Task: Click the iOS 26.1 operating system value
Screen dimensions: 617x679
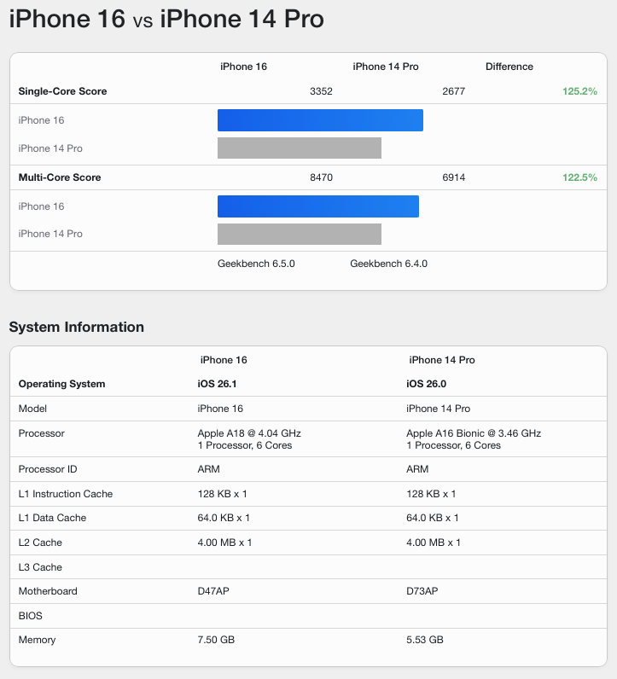Action: coord(218,384)
